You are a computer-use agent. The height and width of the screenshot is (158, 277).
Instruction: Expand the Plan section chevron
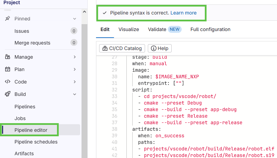(75, 69)
